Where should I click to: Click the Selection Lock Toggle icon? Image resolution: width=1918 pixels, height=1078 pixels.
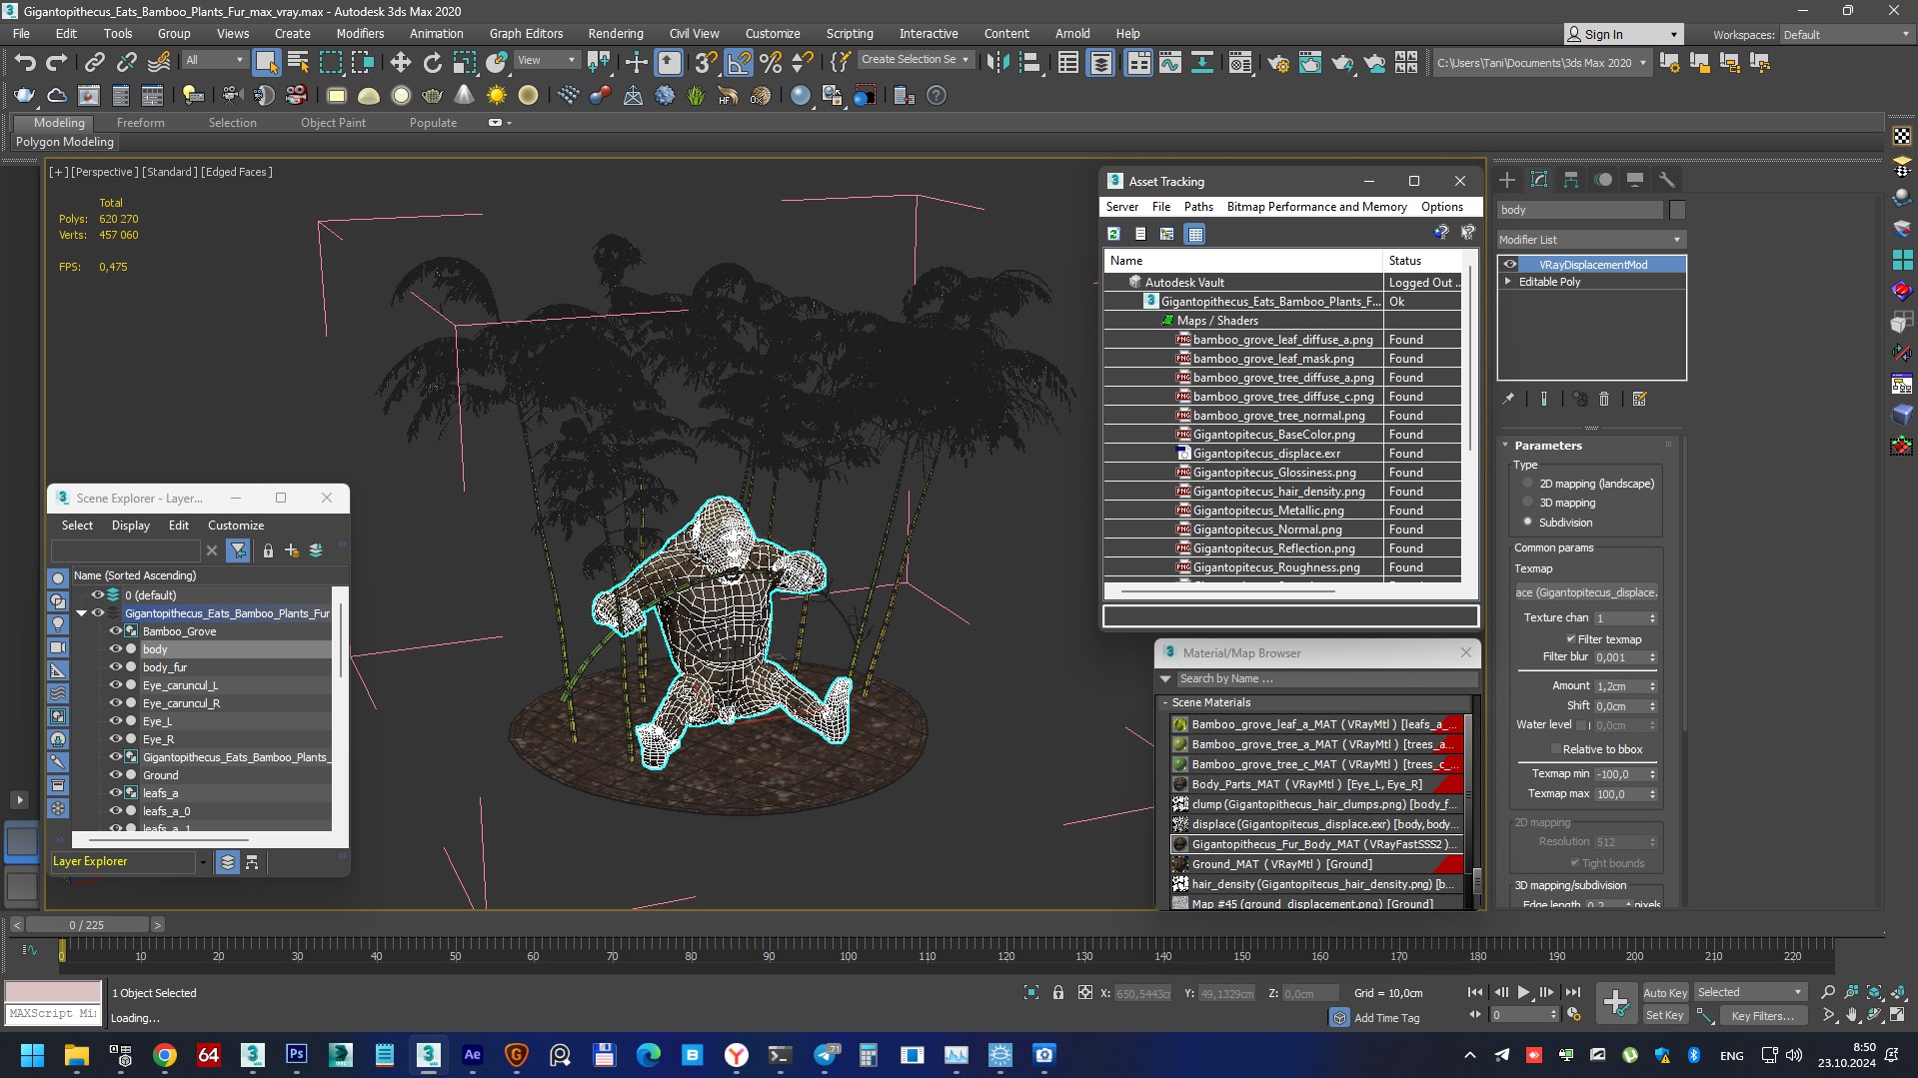tap(1058, 992)
